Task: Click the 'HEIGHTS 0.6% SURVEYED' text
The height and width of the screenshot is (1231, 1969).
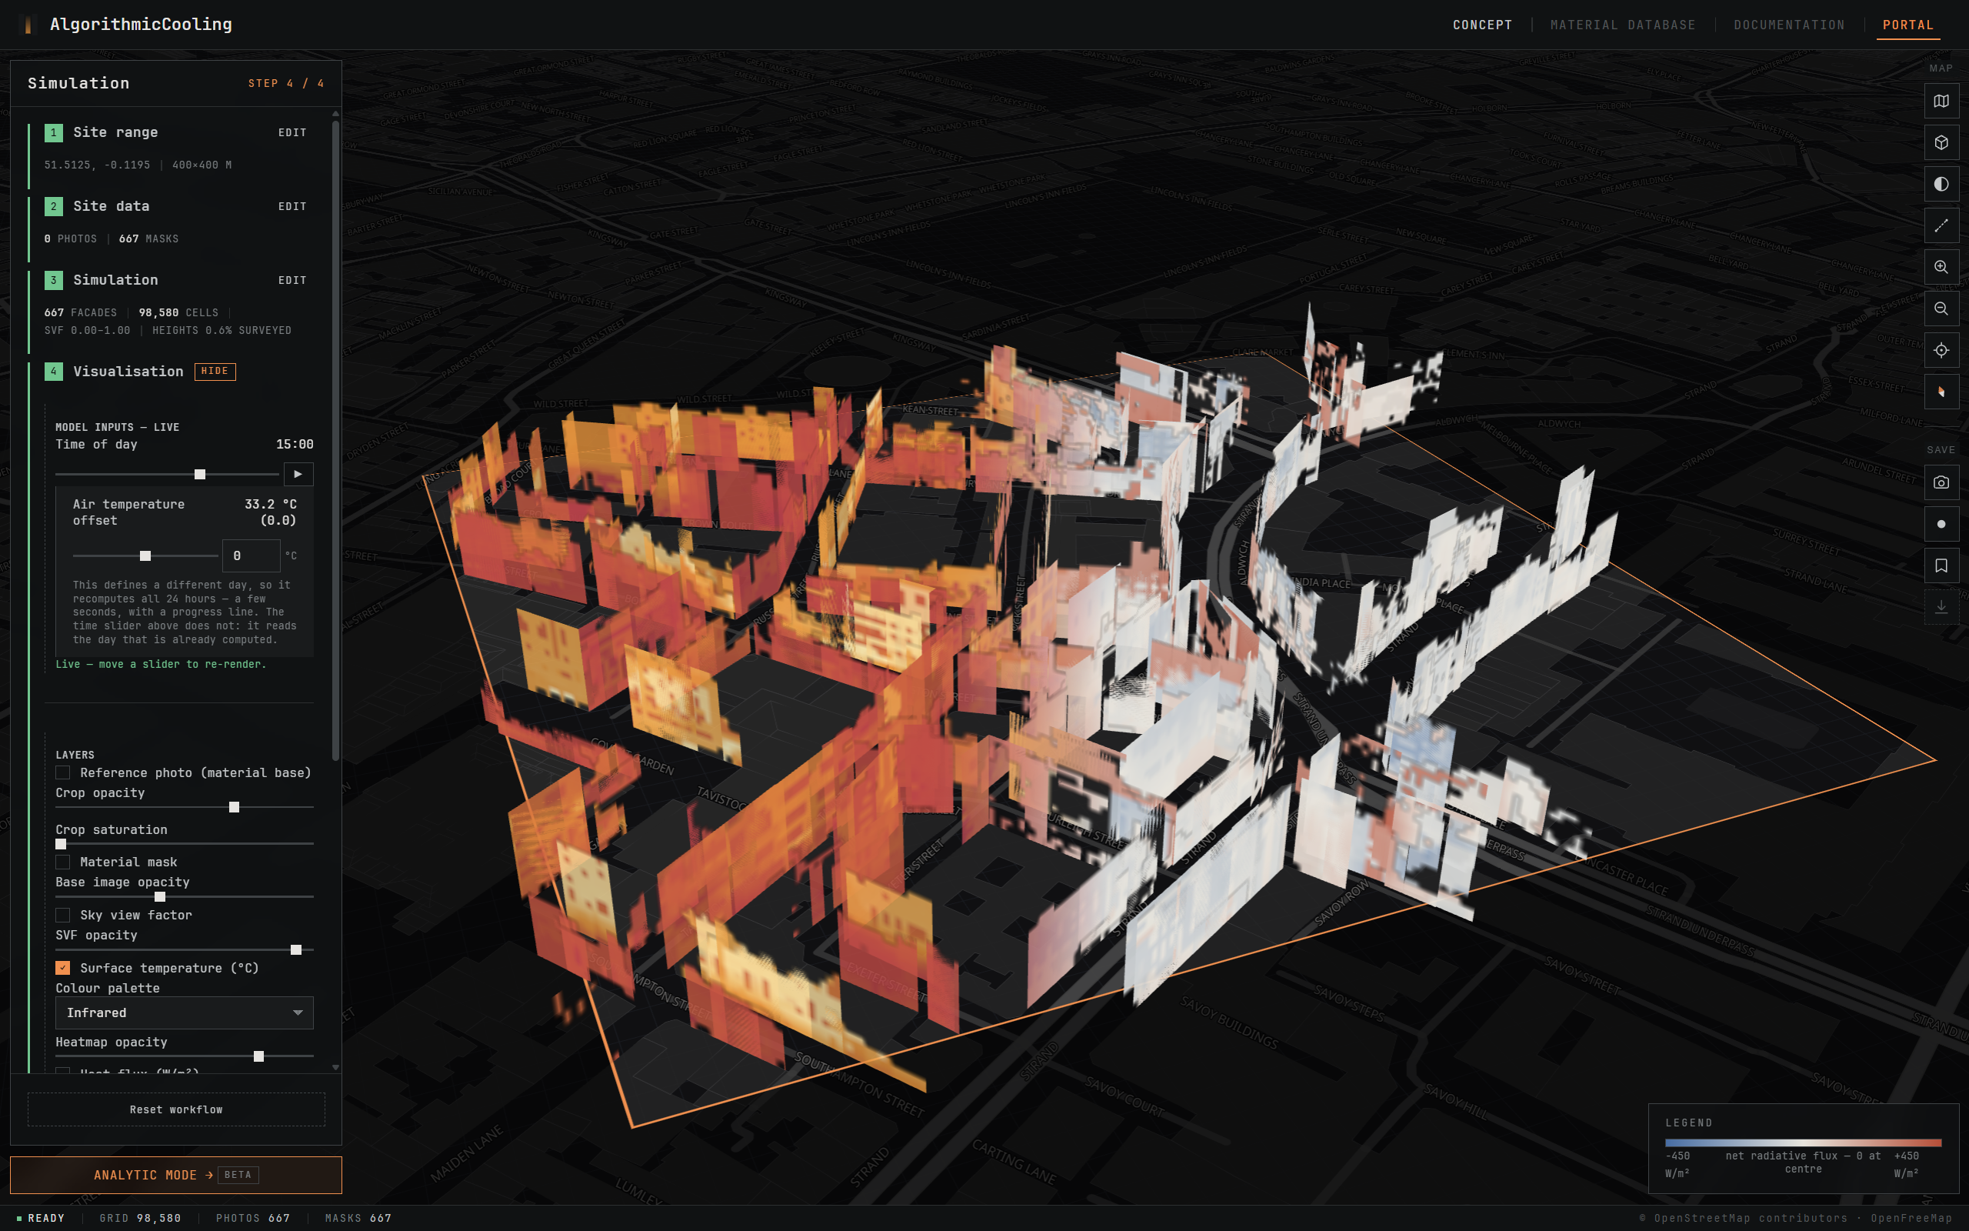Action: (222, 331)
